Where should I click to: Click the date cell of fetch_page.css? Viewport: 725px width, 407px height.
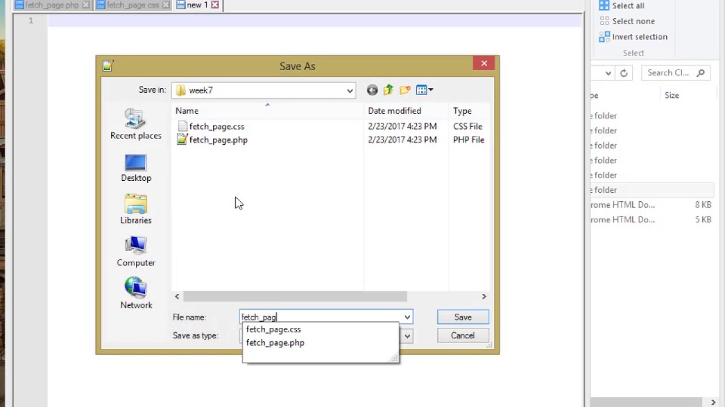402,127
